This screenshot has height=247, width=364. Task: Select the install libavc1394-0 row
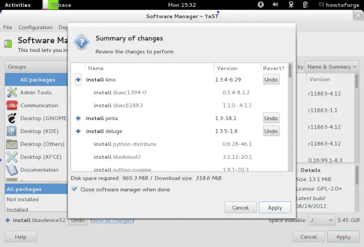click(x=180, y=92)
